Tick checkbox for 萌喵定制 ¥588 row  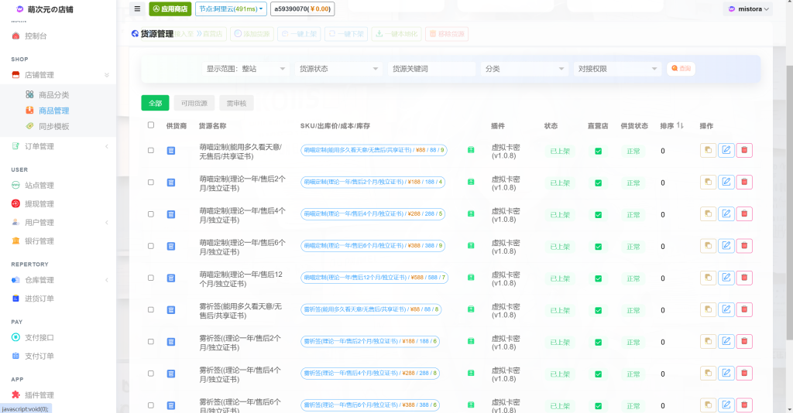[151, 278]
